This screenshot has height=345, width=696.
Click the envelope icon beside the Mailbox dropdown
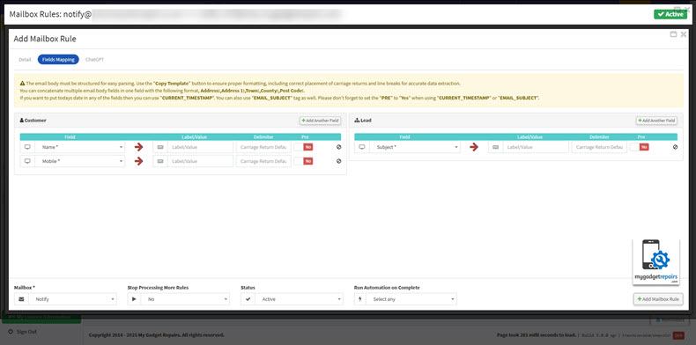tap(21, 299)
